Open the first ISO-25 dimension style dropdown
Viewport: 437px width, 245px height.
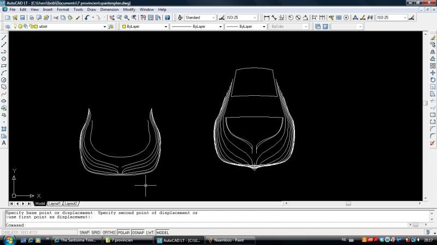tap(255, 17)
